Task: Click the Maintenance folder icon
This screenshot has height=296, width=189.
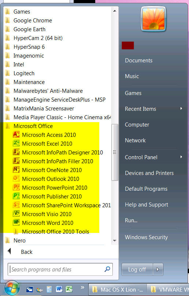Action: click(x=8, y=82)
